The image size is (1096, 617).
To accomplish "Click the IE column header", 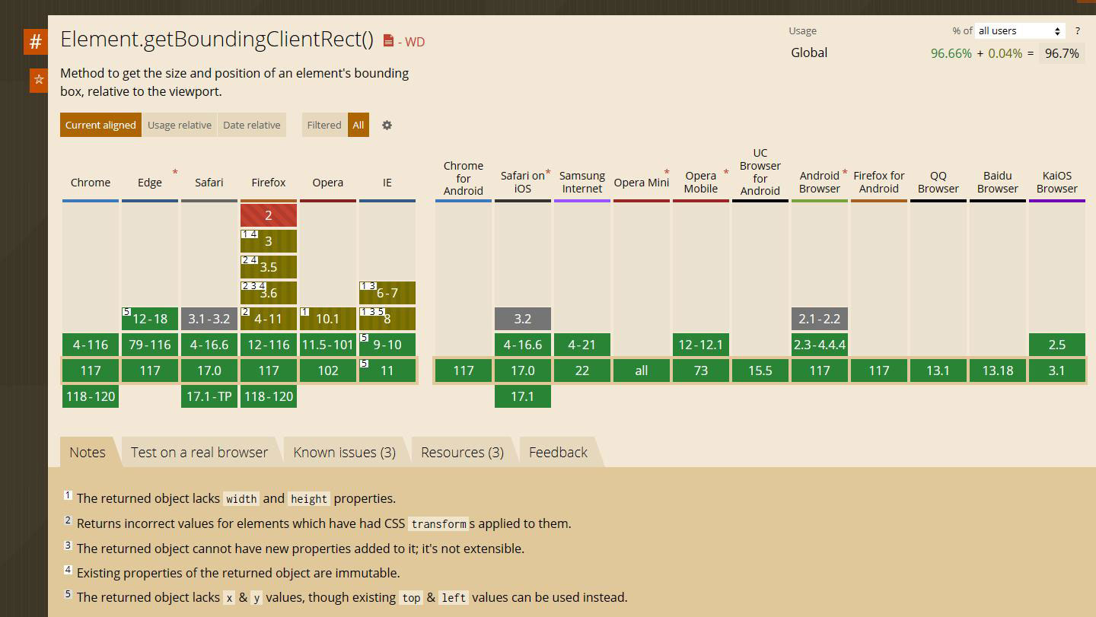I will 387,183.
